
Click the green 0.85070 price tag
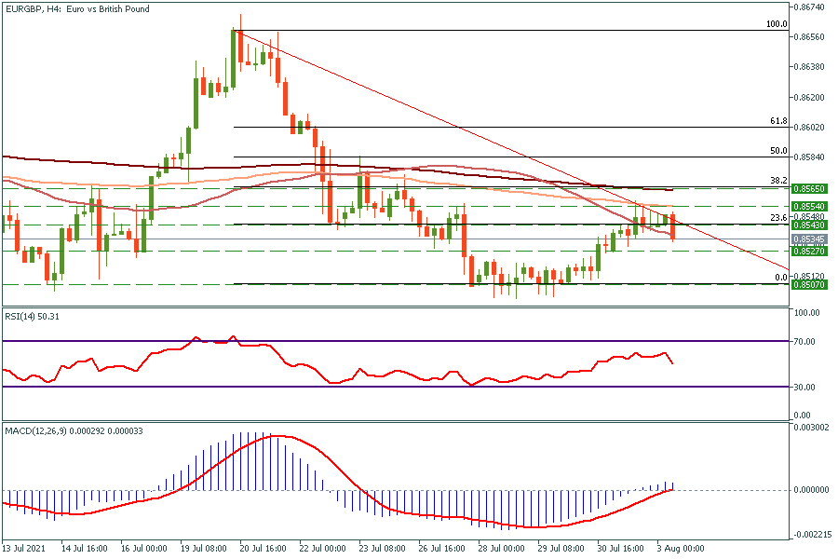pos(809,284)
